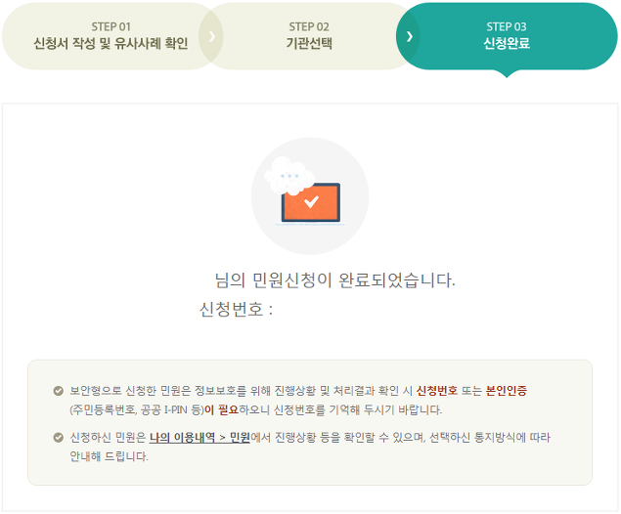
Task: Click the 신청번호 : label
Action: click(237, 310)
